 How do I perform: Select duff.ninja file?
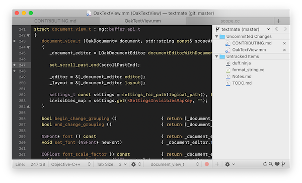click(241, 63)
